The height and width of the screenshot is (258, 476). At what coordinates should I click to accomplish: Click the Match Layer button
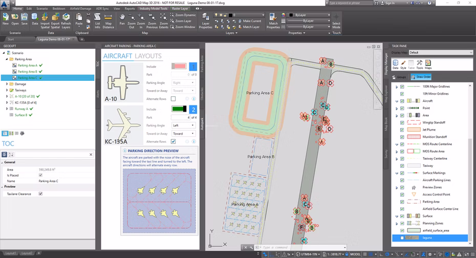[248, 27]
